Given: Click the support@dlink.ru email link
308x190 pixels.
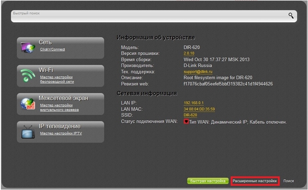Looking at the screenshot, I should tap(198, 72).
